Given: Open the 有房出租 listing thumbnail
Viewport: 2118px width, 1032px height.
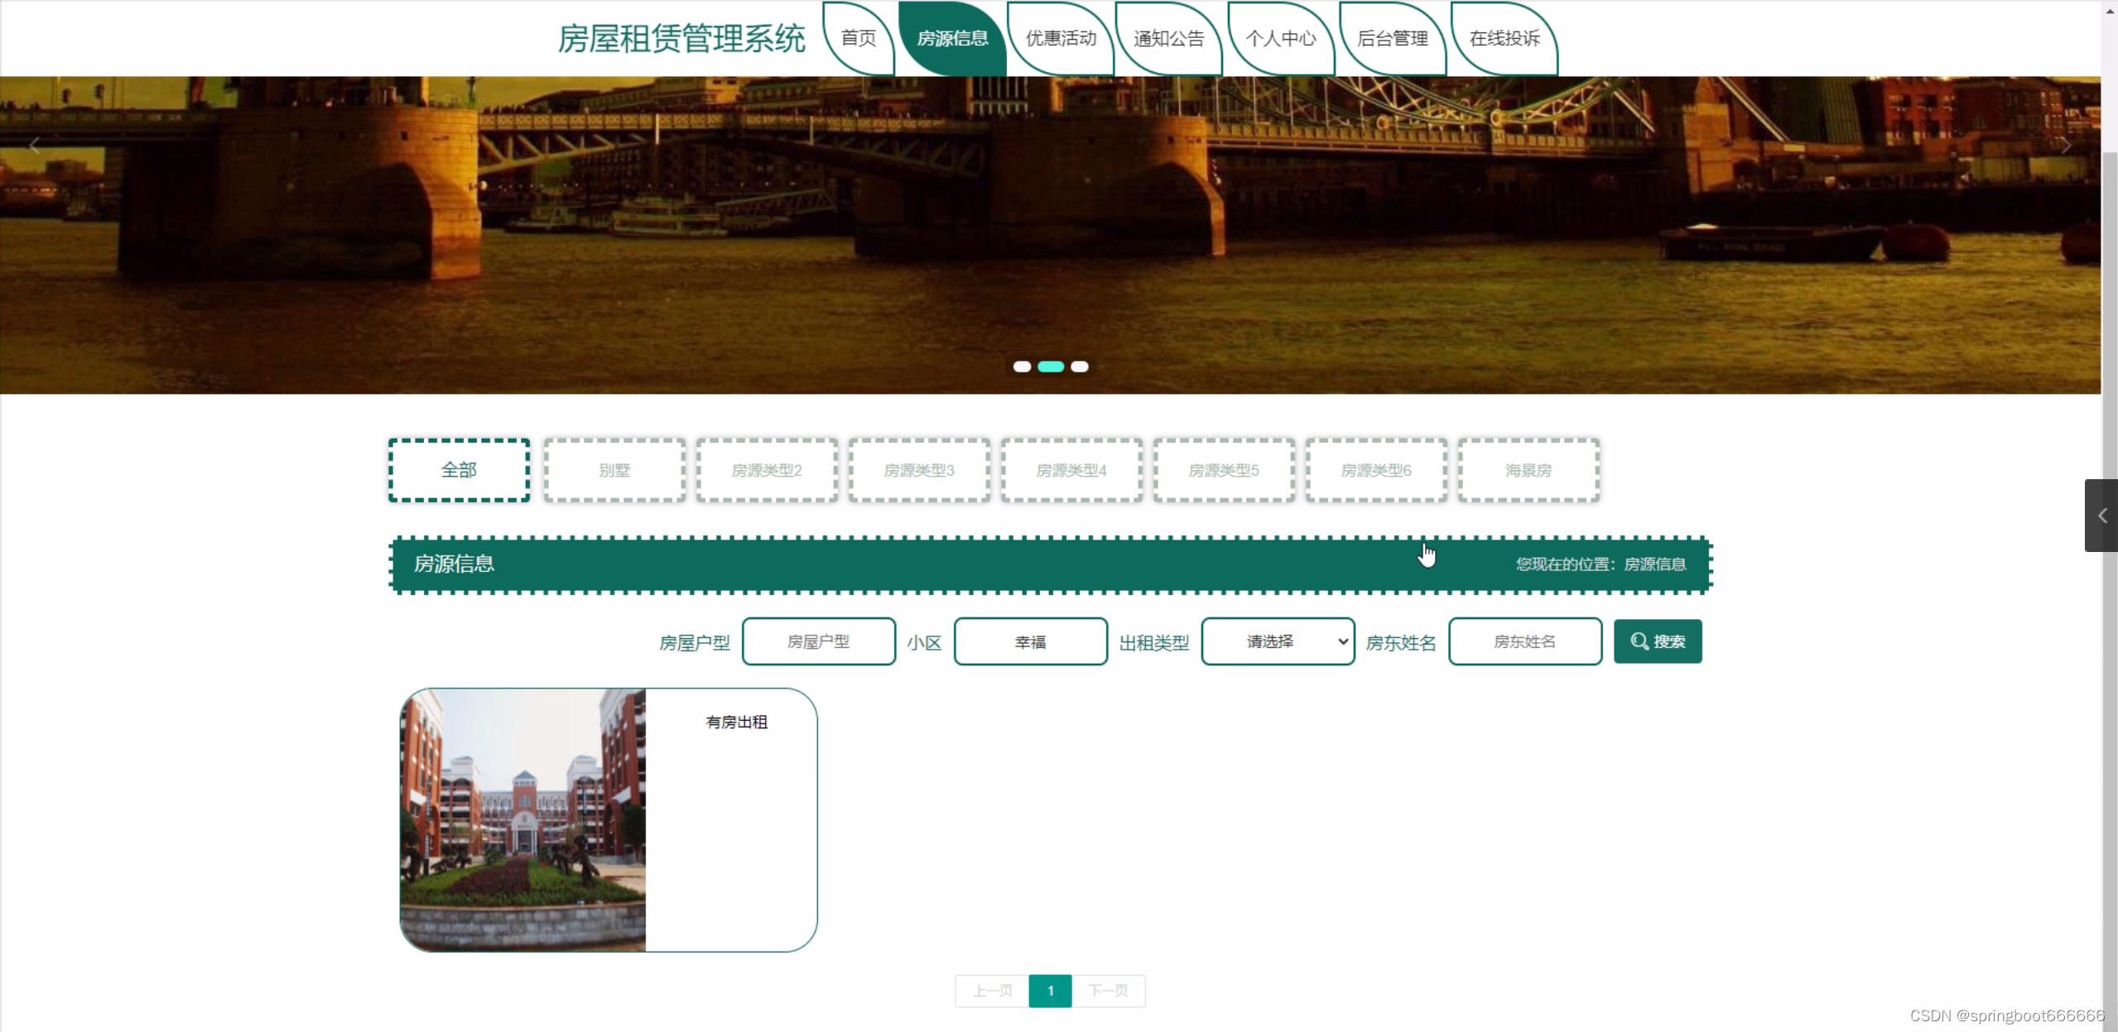Looking at the screenshot, I should click(522, 819).
